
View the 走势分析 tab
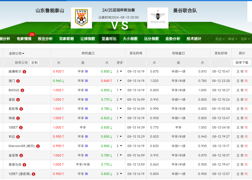tap(173, 39)
